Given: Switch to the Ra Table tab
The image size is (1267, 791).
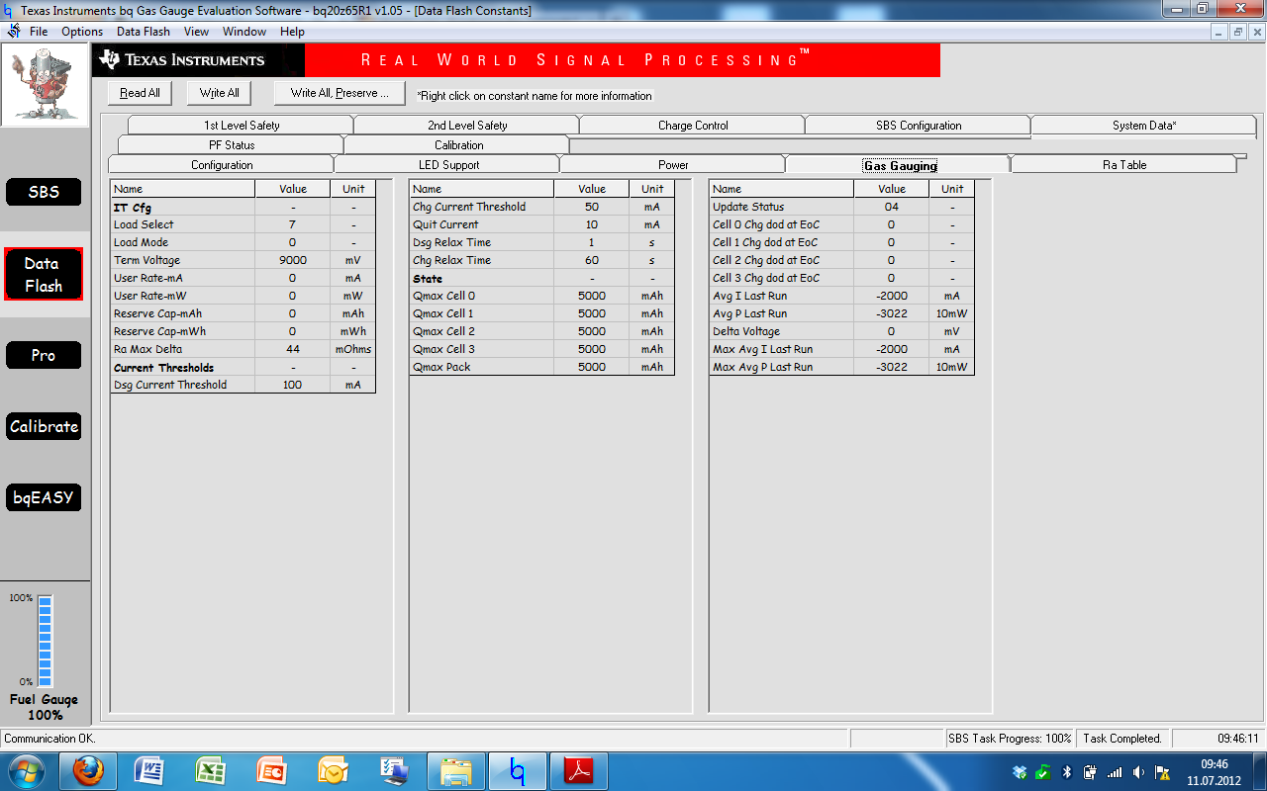Looking at the screenshot, I should click(x=1124, y=165).
